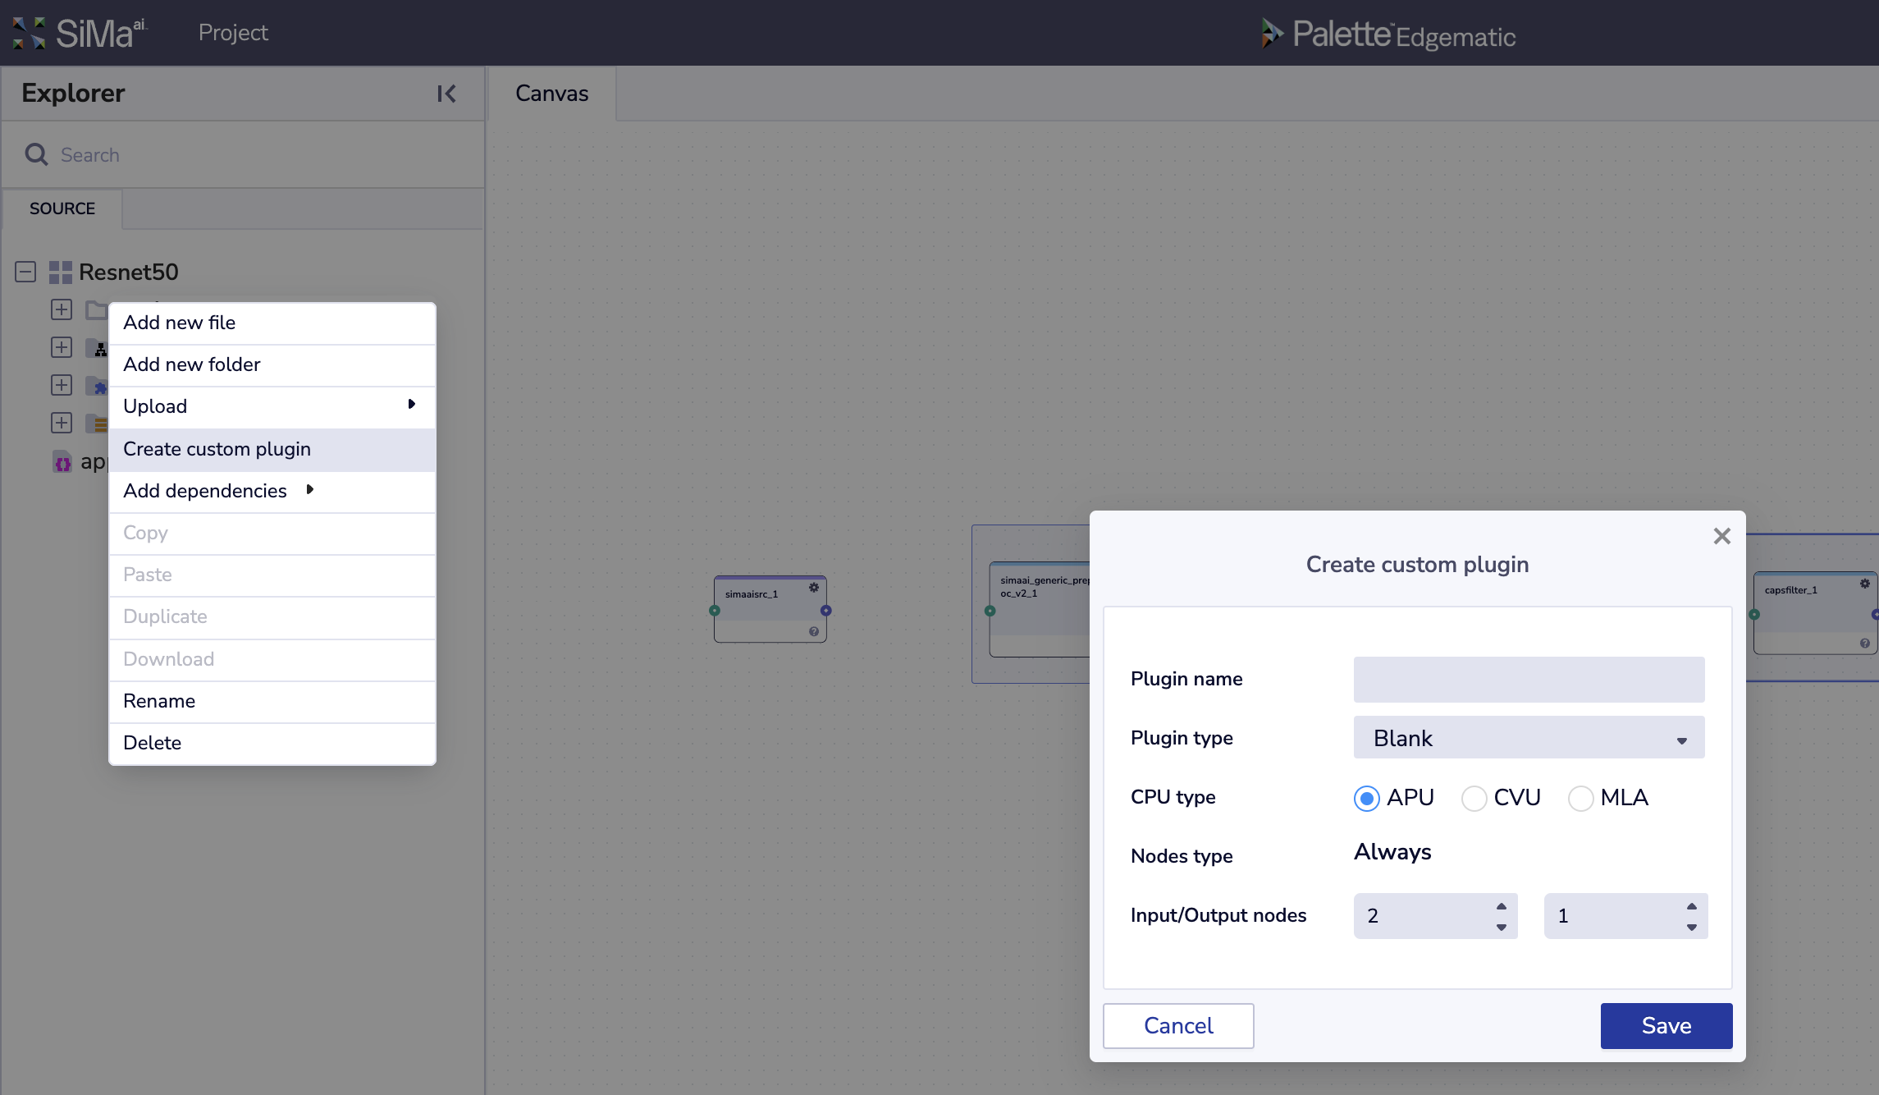Click the Plugin name input field

(1529, 679)
